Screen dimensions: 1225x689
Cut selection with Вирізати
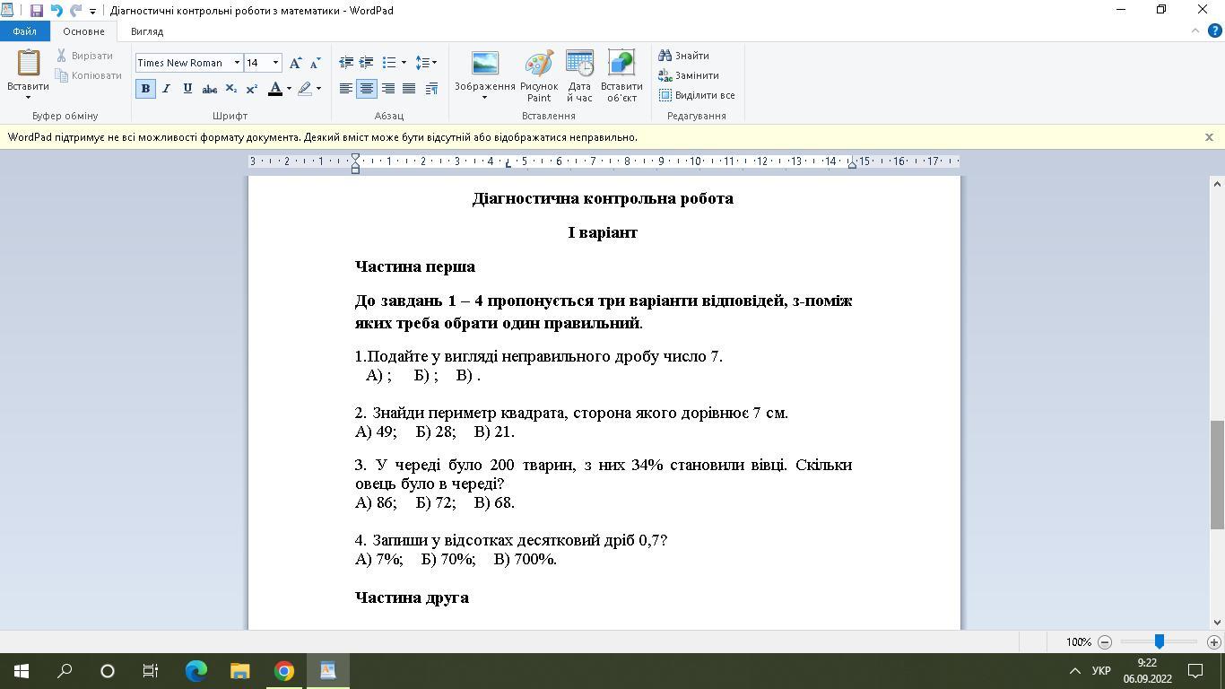click(x=85, y=56)
